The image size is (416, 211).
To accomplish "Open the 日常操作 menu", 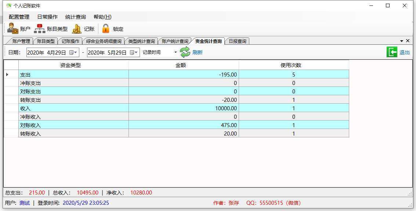I will click(47, 17).
